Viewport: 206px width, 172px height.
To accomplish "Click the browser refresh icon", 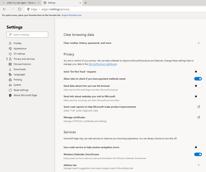I will click(x=20, y=9).
